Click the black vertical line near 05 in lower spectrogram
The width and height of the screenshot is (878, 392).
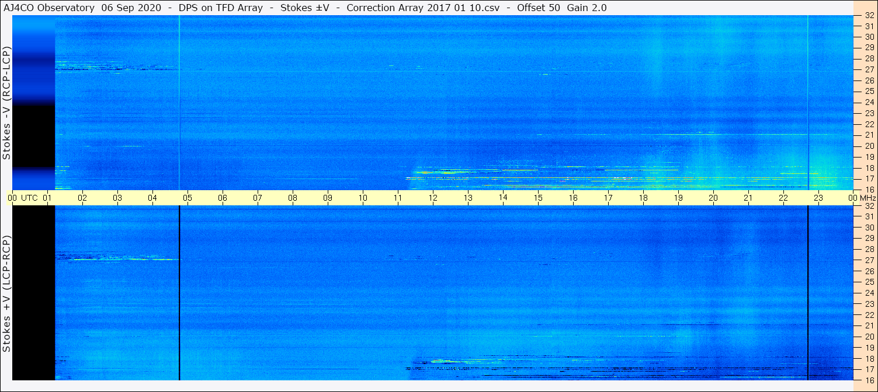[179, 293]
